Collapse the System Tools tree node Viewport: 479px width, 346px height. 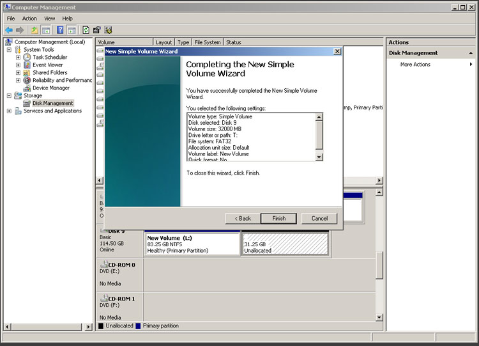9,49
